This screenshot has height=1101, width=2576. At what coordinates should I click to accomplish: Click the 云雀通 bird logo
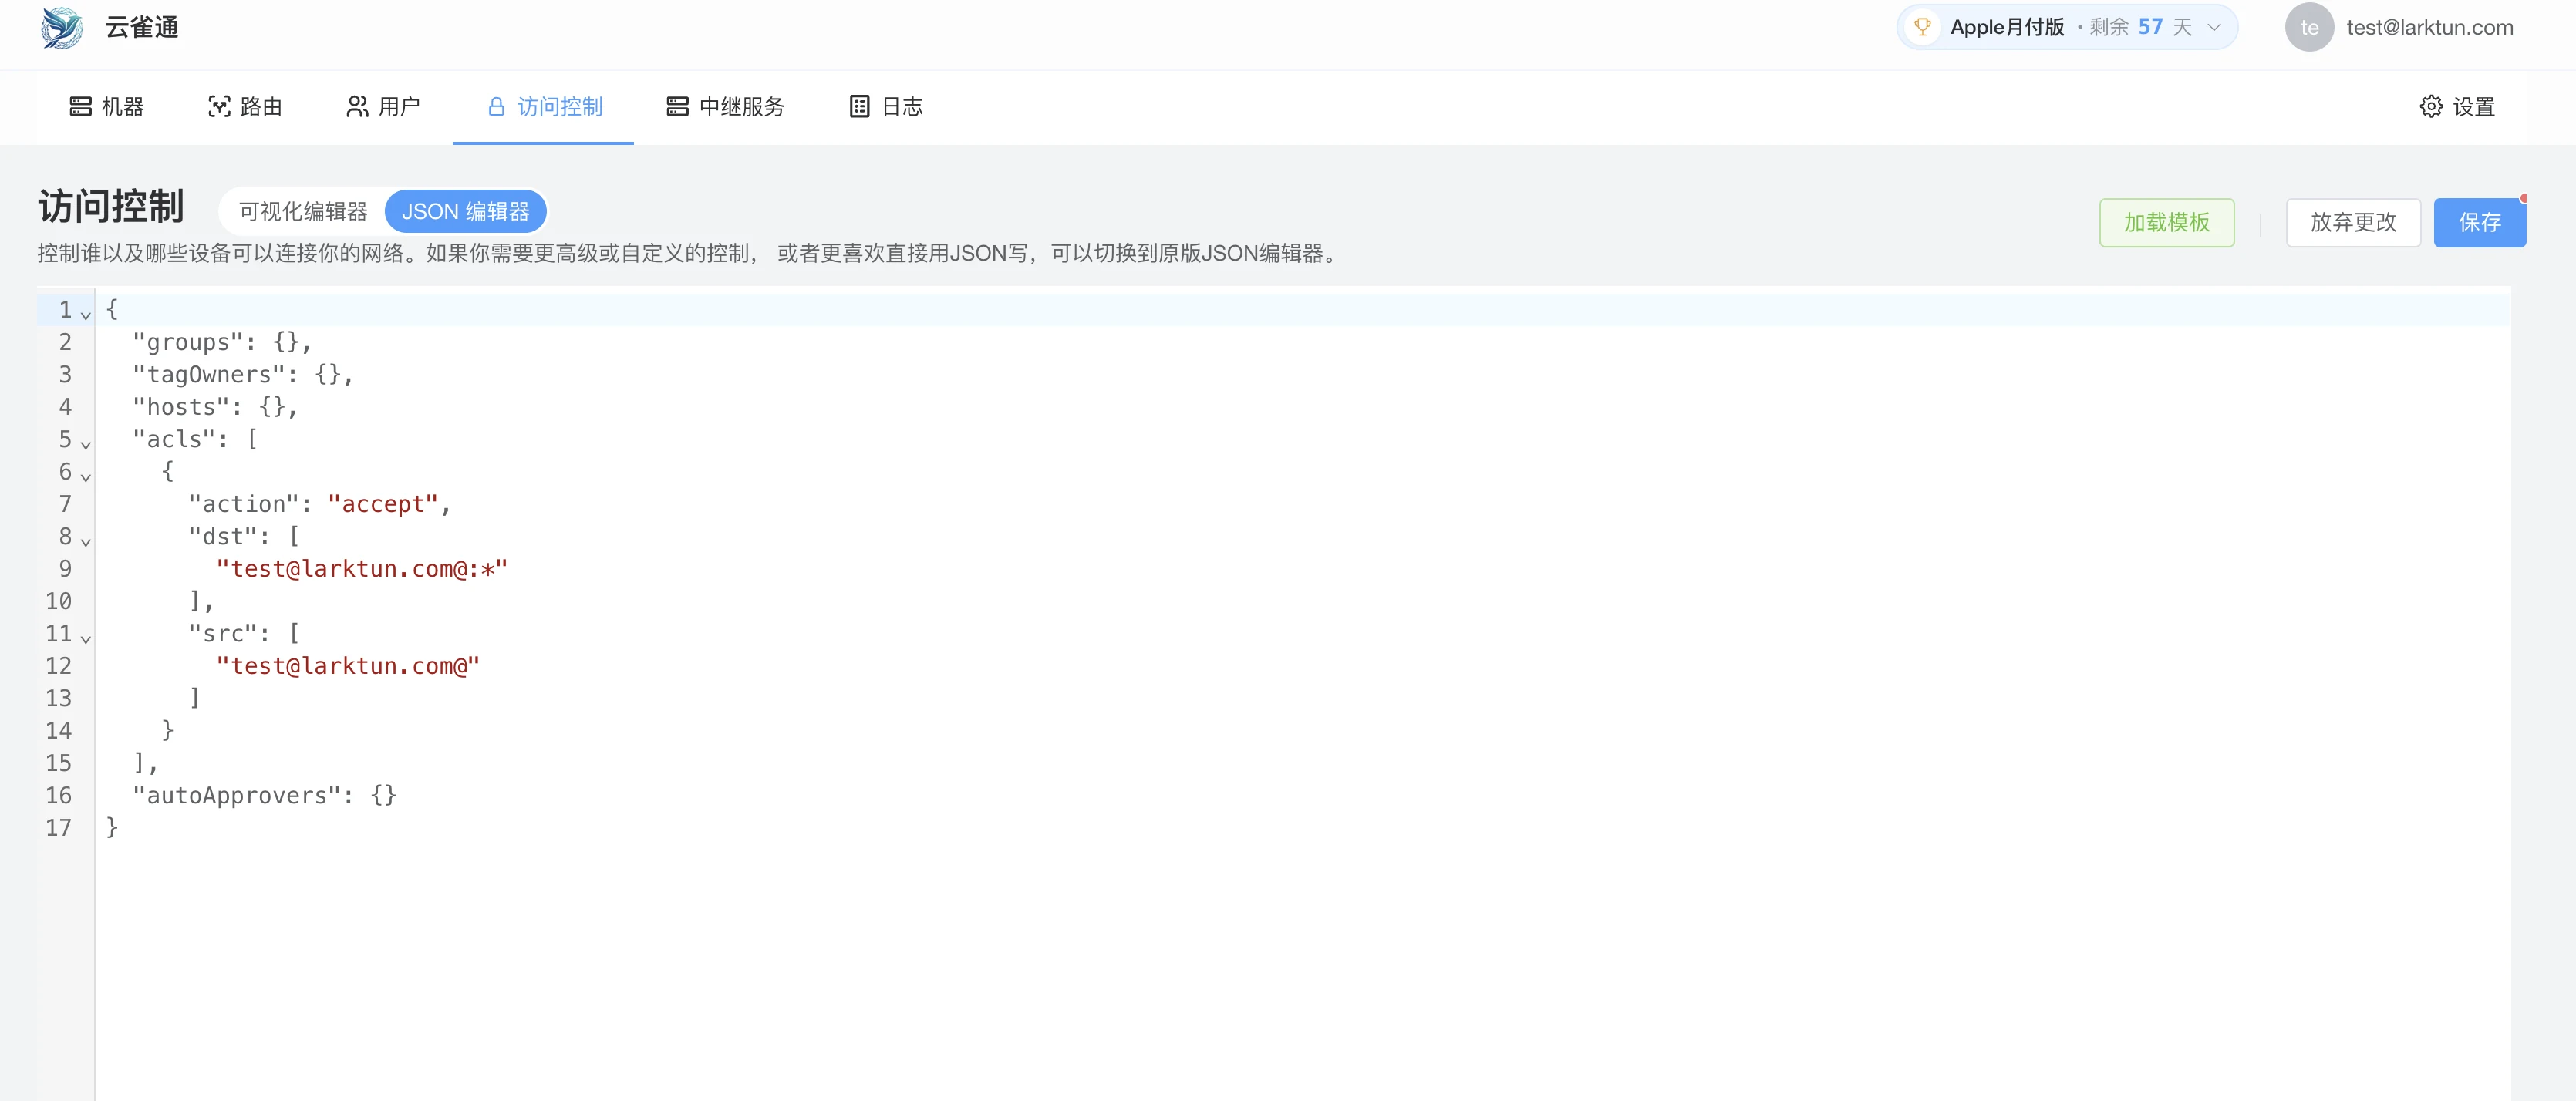click(x=61, y=28)
